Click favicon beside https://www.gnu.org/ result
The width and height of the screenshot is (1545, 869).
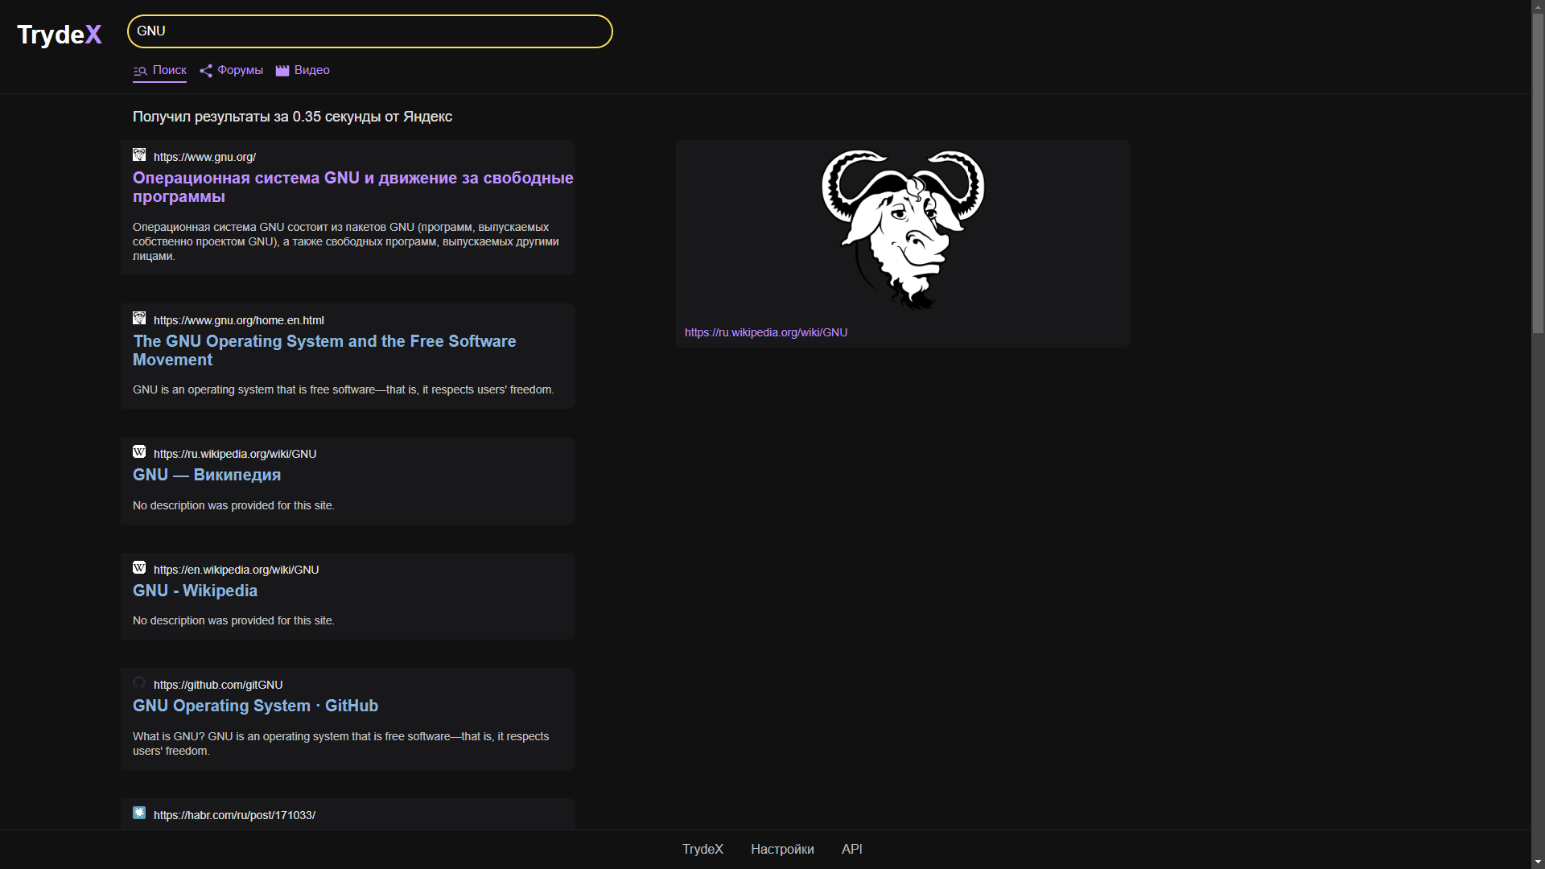click(139, 154)
